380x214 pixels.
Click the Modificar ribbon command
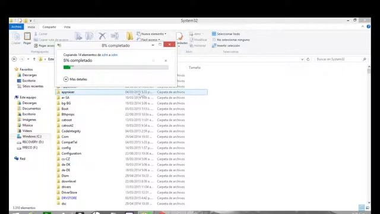click(198, 40)
